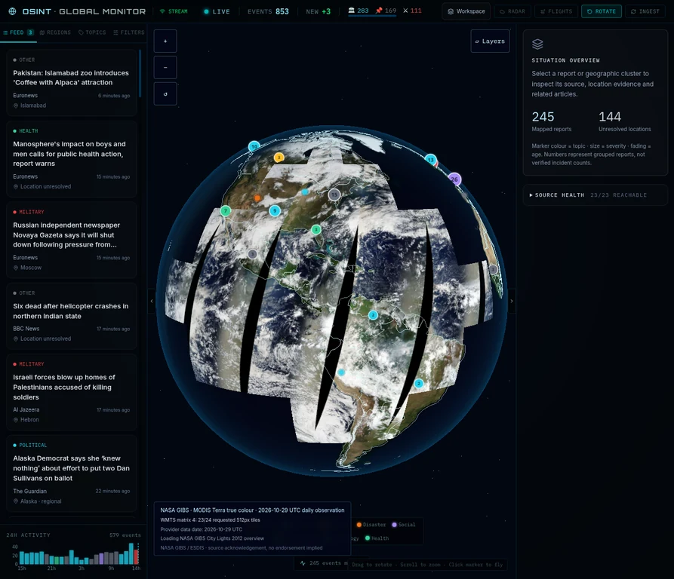Click the grey marker over Mexico

coord(252,254)
